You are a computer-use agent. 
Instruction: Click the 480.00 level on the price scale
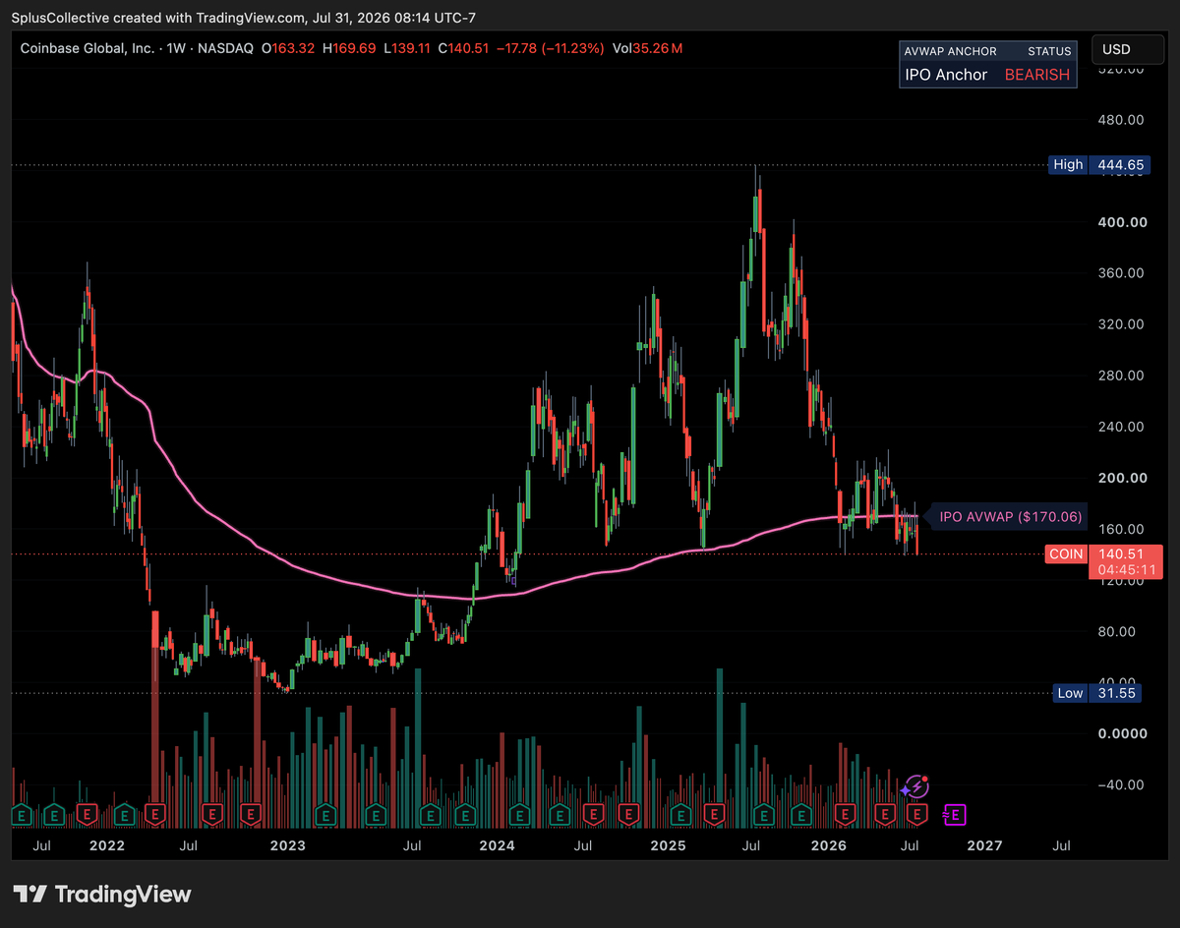[x=1122, y=120]
